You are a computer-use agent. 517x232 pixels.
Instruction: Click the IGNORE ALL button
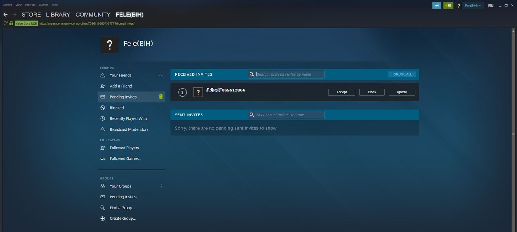402,74
